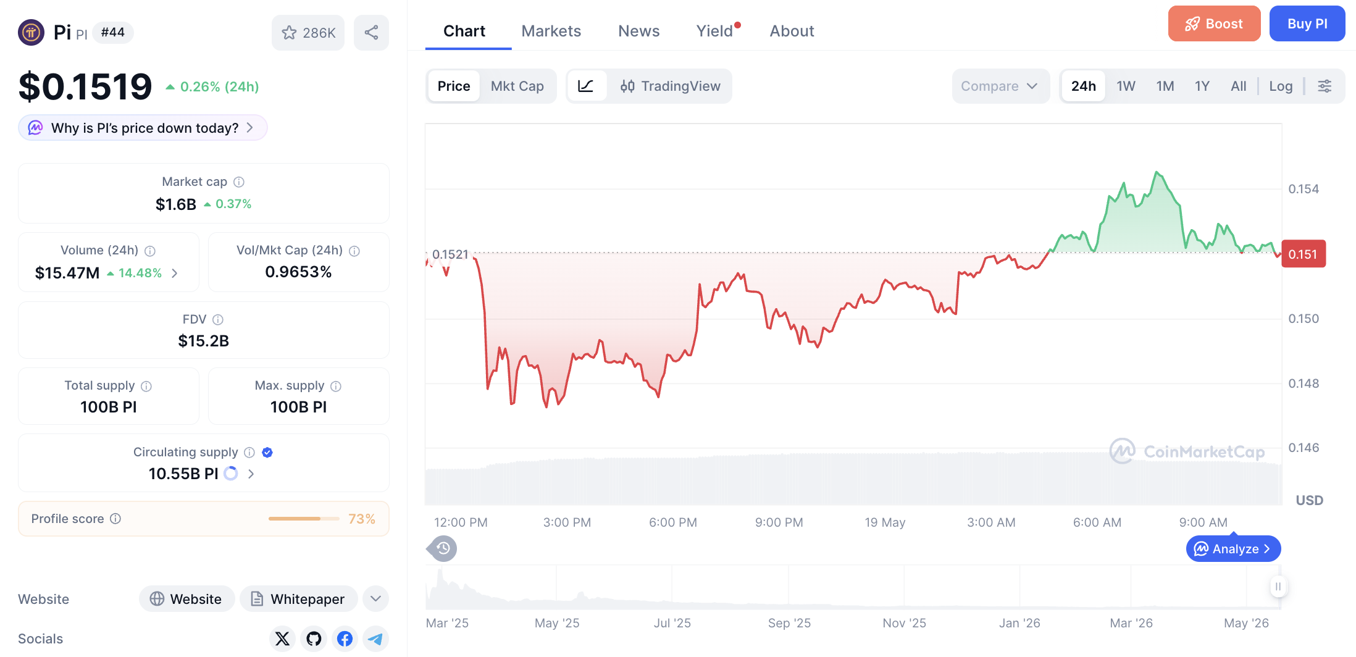Click Volume (24h) info icon

point(150,251)
